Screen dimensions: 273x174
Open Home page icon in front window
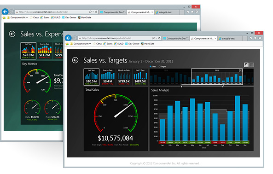[x=251, y=38]
